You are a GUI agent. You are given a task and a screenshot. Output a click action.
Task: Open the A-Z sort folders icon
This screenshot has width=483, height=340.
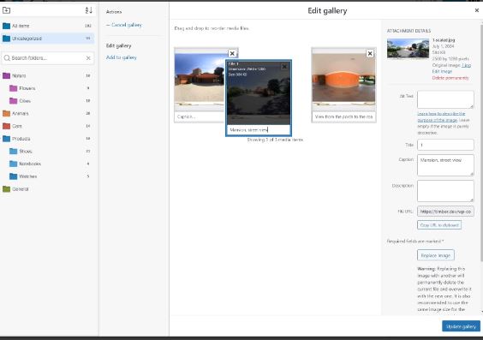coord(89,10)
